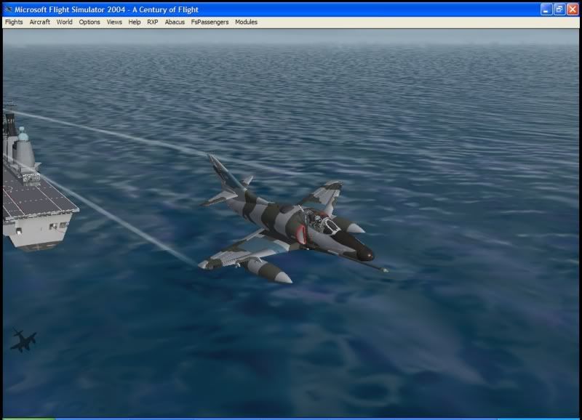The height and width of the screenshot is (420, 582).
Task: Open the Aircraft menu
Action: click(40, 23)
